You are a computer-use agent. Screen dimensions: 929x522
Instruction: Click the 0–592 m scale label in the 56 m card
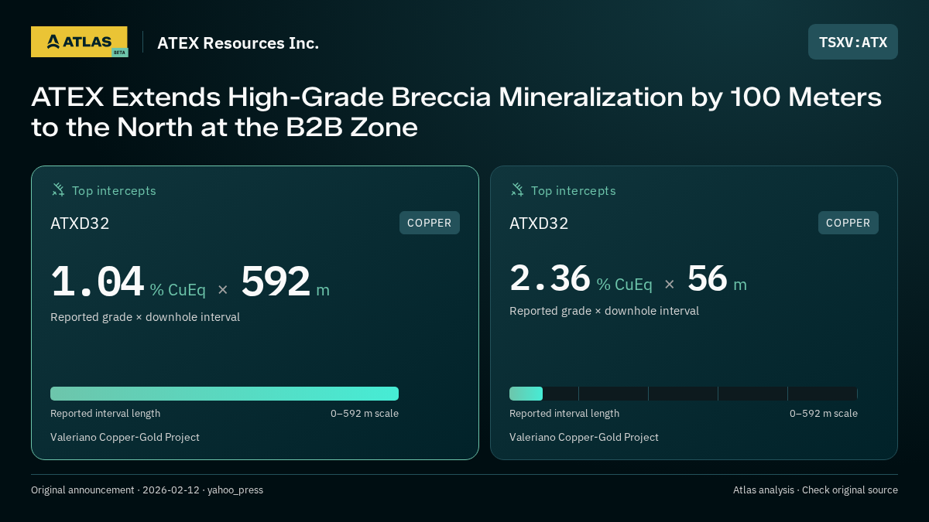point(824,414)
